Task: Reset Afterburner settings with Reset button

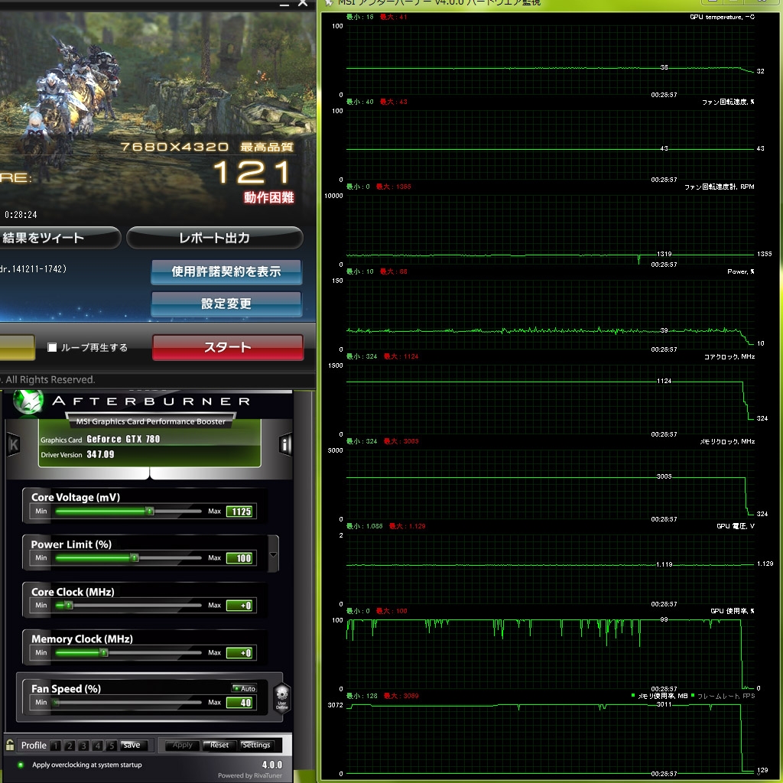Action: pos(219,745)
